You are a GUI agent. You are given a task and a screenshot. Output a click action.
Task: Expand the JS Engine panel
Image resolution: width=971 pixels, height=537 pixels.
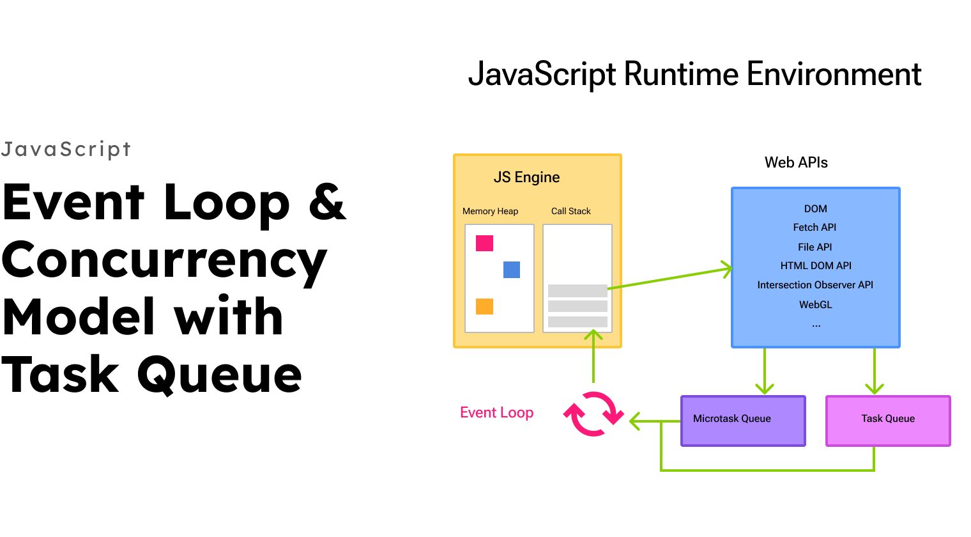coord(537,251)
